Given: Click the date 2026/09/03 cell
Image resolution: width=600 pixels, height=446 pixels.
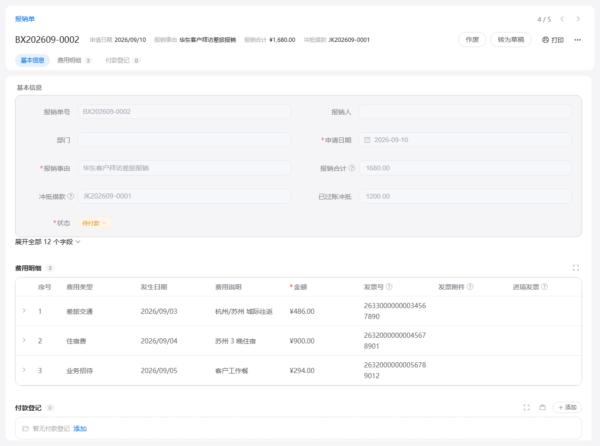Looking at the screenshot, I should tap(159, 311).
